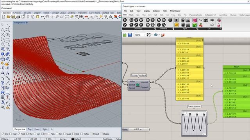
Task: Switch to the Top viewport tab
Action: pos(30,129)
